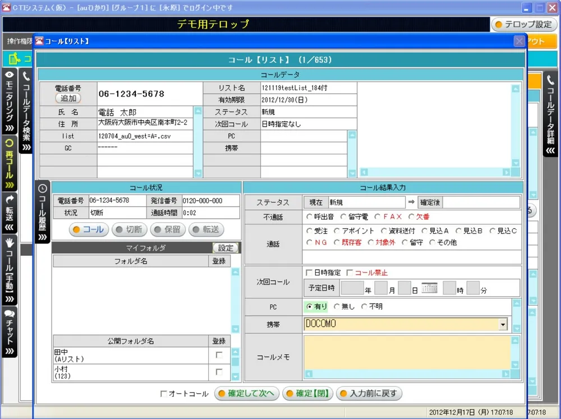Select その他 radio option
The height and width of the screenshot is (419, 561).
tap(432, 242)
